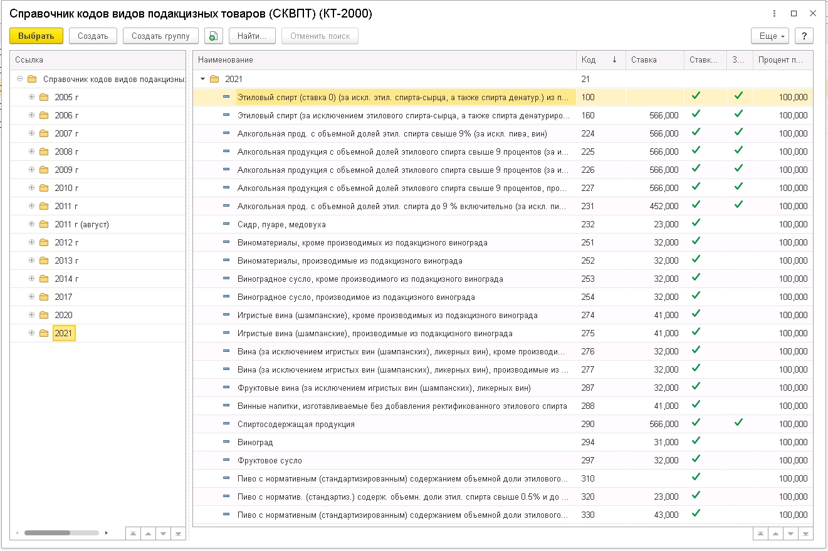
Task: Open the Еще dropdown menu
Action: [769, 36]
